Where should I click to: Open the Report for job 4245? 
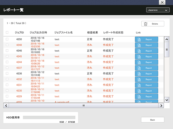(x=147, y=57)
